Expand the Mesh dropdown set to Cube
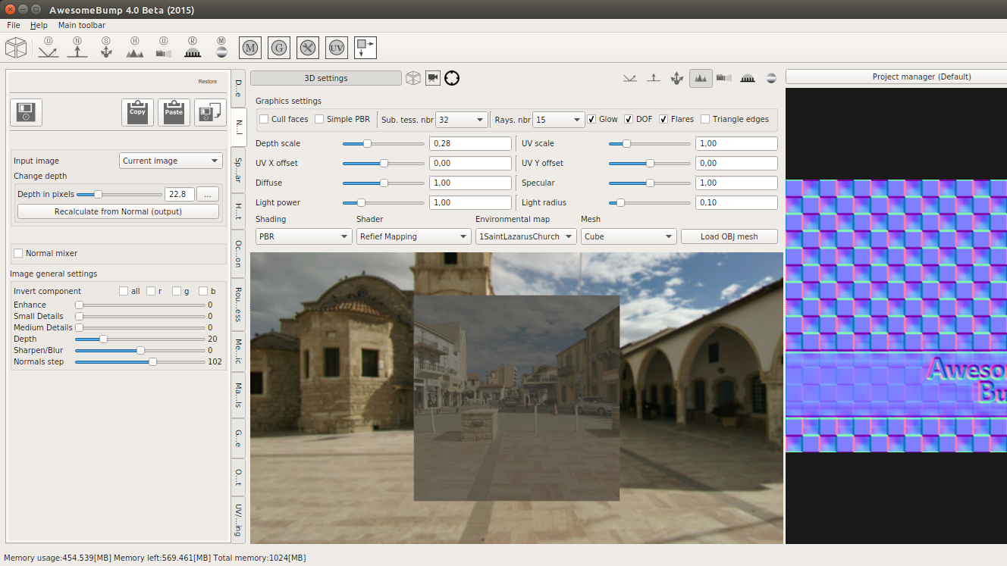The width and height of the screenshot is (1007, 566). [x=628, y=236]
